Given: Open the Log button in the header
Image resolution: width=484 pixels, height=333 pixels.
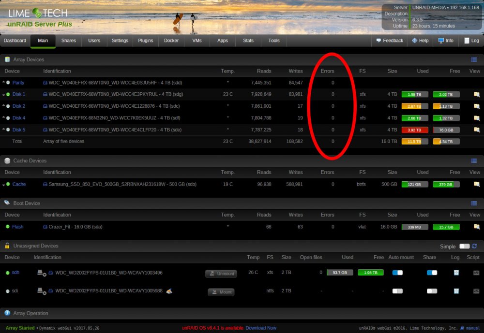Looking at the screenshot, I should pos(471,41).
